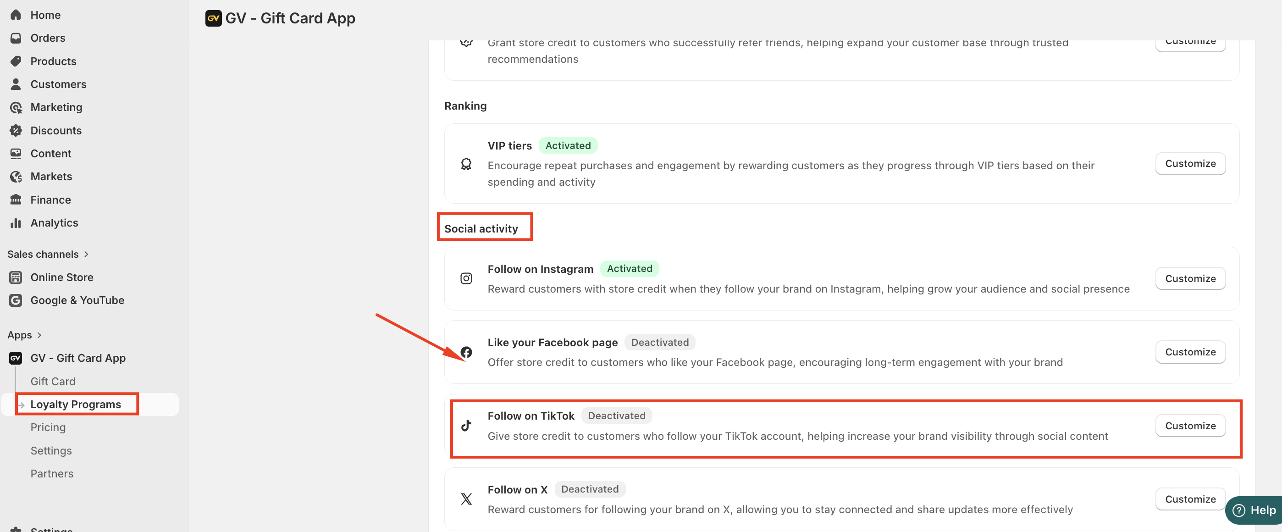
Task: Click the Facebook icon beside Like your page
Action: [466, 352]
